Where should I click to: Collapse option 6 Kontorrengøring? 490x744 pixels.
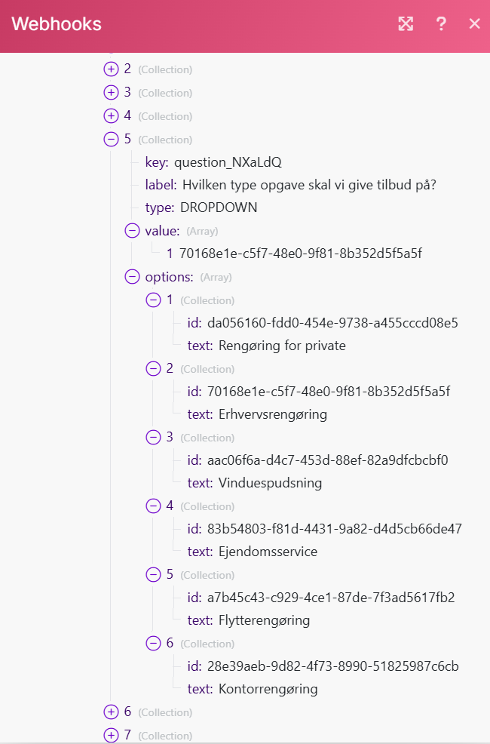153,644
